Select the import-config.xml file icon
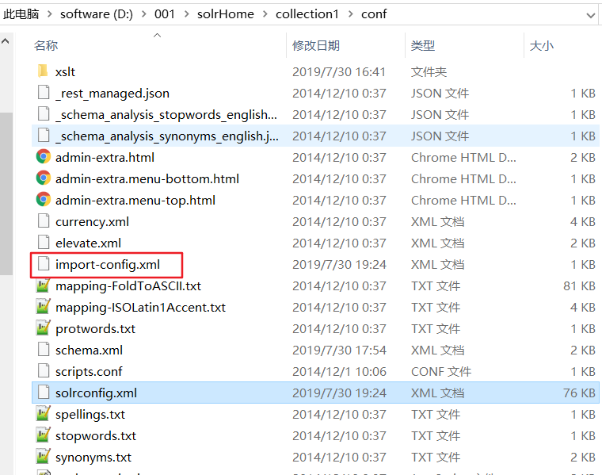Screen dimensions: 602x475 [44, 264]
